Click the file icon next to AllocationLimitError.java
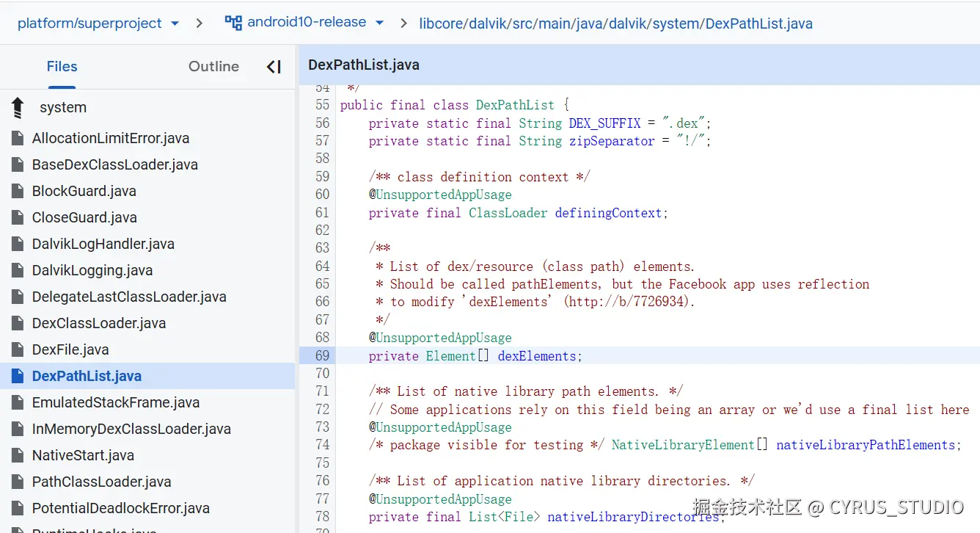Image resolution: width=980 pixels, height=533 pixels. 18,138
